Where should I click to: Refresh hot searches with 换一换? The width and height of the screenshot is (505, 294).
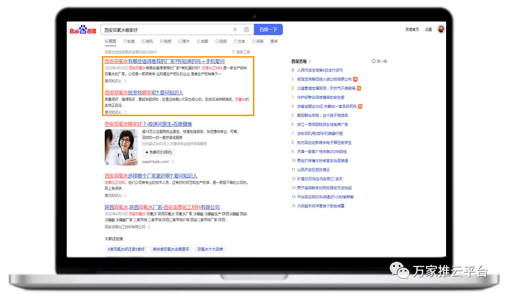click(379, 61)
